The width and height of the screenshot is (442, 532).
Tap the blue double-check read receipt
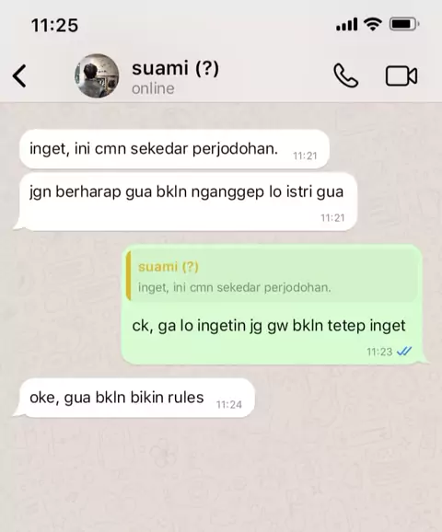(404, 352)
